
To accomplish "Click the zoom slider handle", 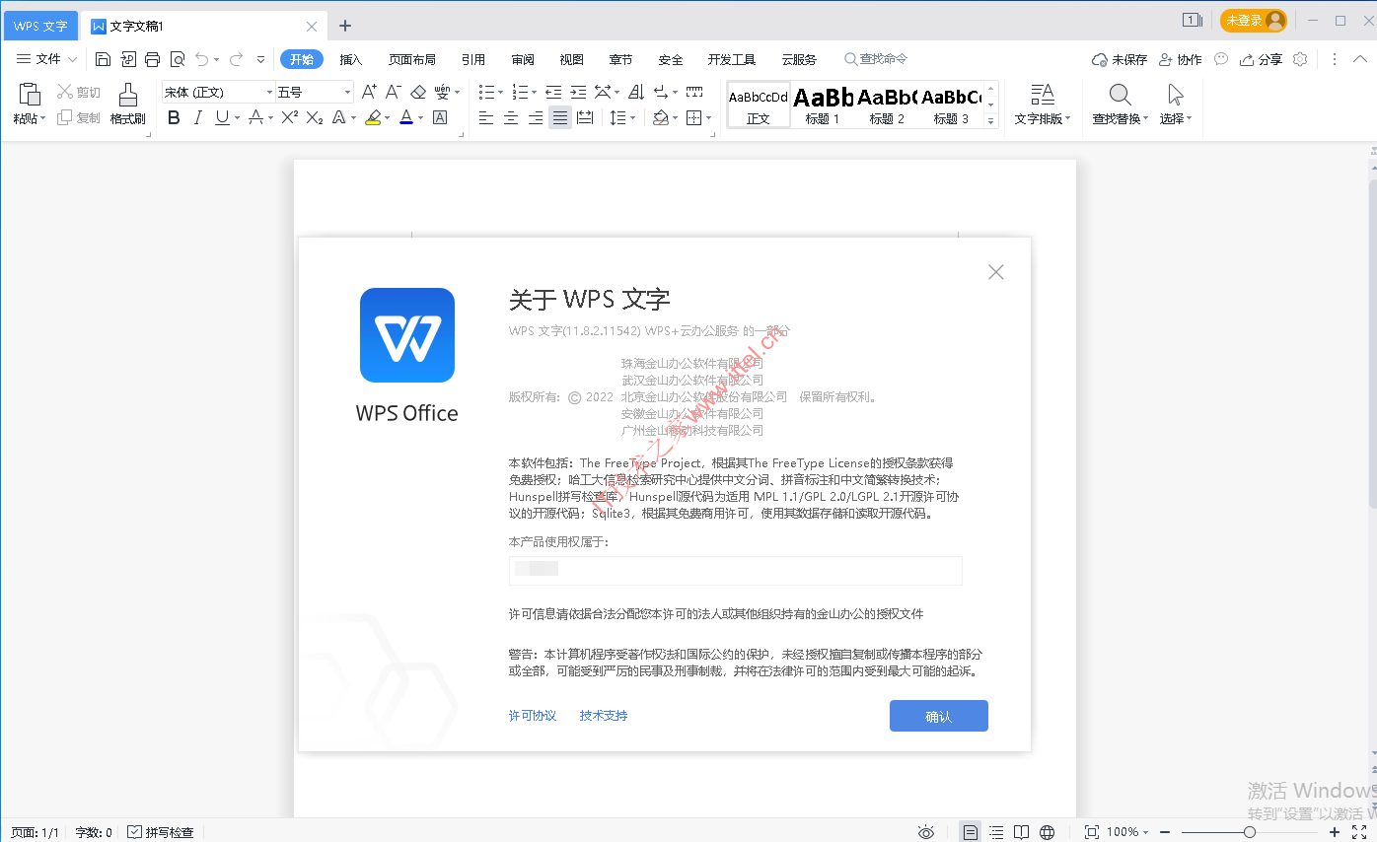I will pos(1250,832).
